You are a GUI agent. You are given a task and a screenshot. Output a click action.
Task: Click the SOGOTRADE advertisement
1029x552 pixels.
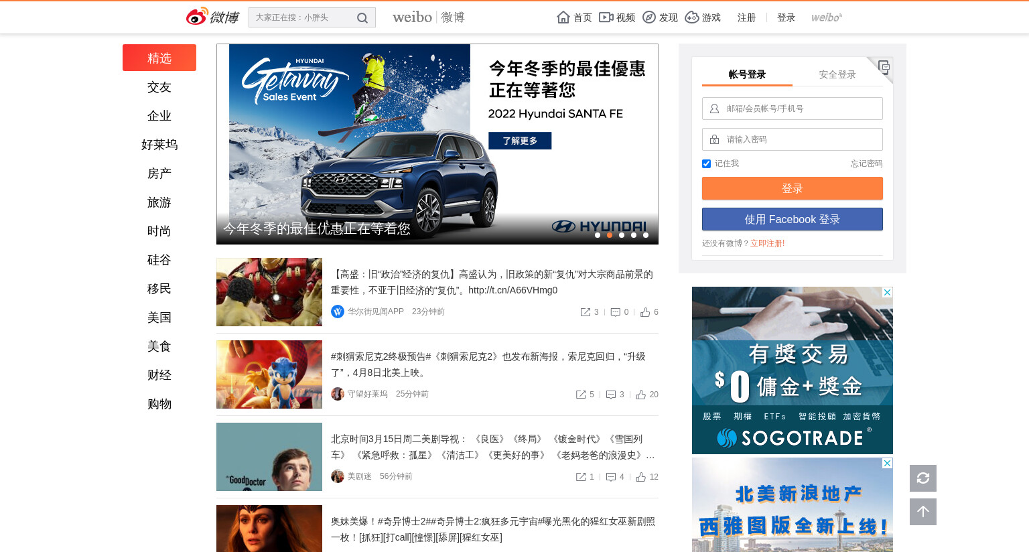point(793,370)
